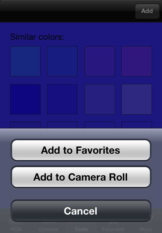Choose Add to Favorites
Viewport: 162px width, 233px height.
point(81,150)
